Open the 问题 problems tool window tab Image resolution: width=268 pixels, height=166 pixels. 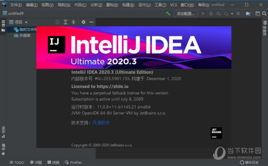36,162
